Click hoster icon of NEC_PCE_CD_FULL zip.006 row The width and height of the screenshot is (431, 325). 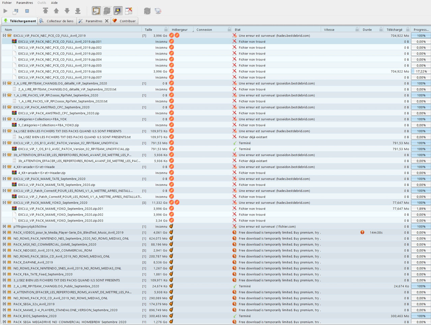(172, 71)
